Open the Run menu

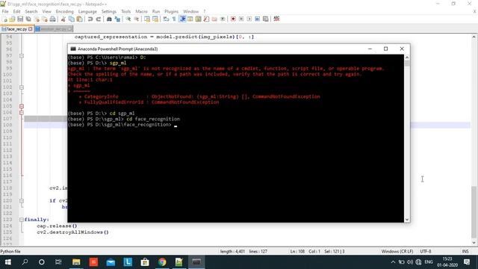156,11
